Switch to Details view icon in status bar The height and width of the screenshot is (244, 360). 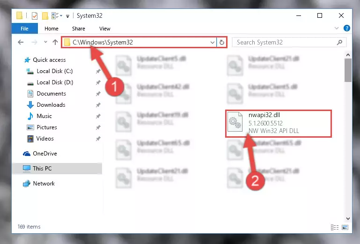pos(335,227)
